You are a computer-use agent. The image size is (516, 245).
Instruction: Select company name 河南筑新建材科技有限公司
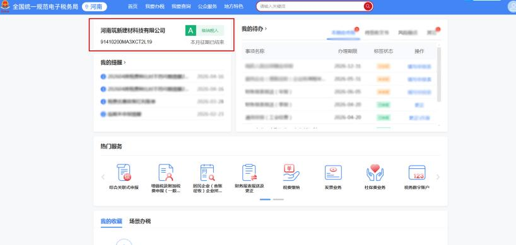[x=133, y=31]
